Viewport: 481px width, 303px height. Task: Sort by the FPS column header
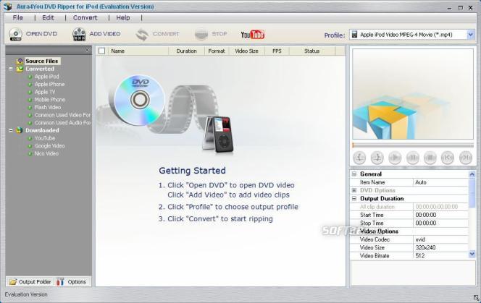point(277,51)
